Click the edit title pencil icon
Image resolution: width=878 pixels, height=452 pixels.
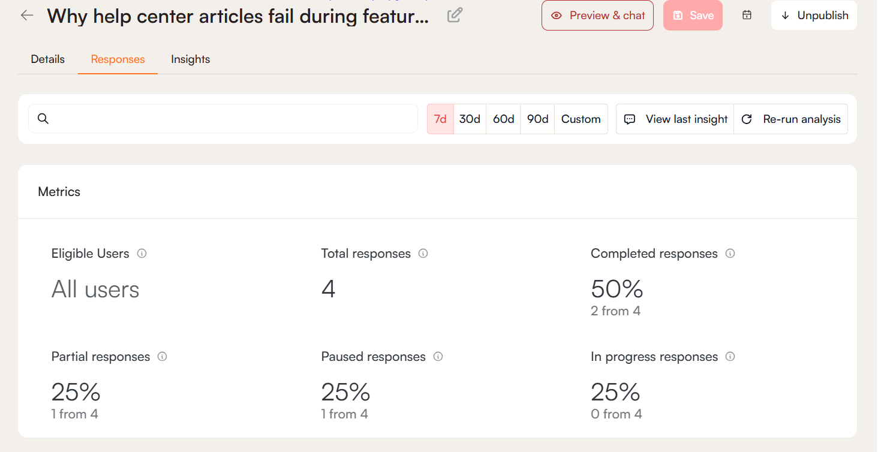point(455,16)
